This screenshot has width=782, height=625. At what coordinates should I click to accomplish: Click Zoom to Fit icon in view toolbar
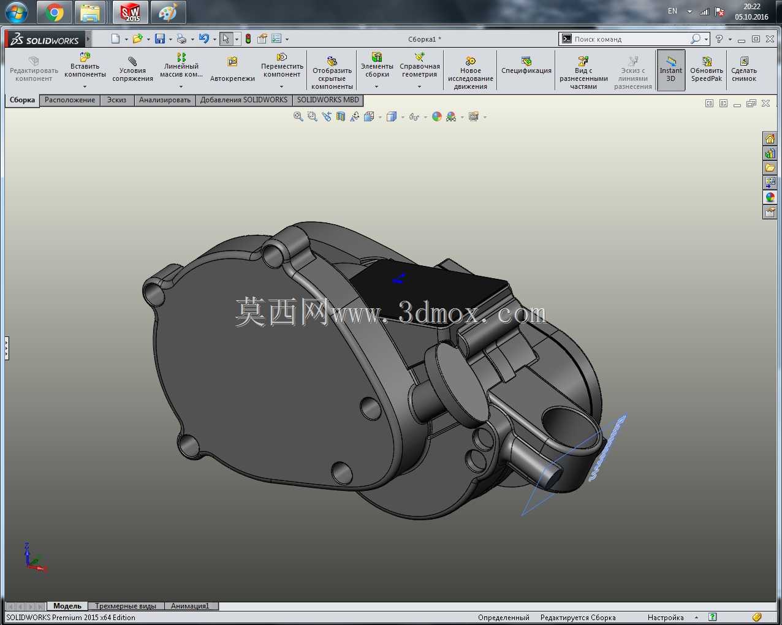pos(298,116)
